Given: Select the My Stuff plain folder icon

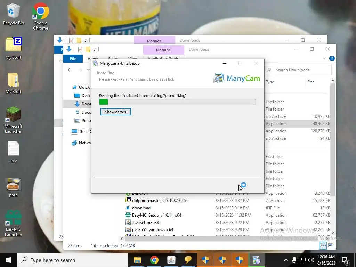Looking at the screenshot, I should pyautogui.click(x=13, y=83).
